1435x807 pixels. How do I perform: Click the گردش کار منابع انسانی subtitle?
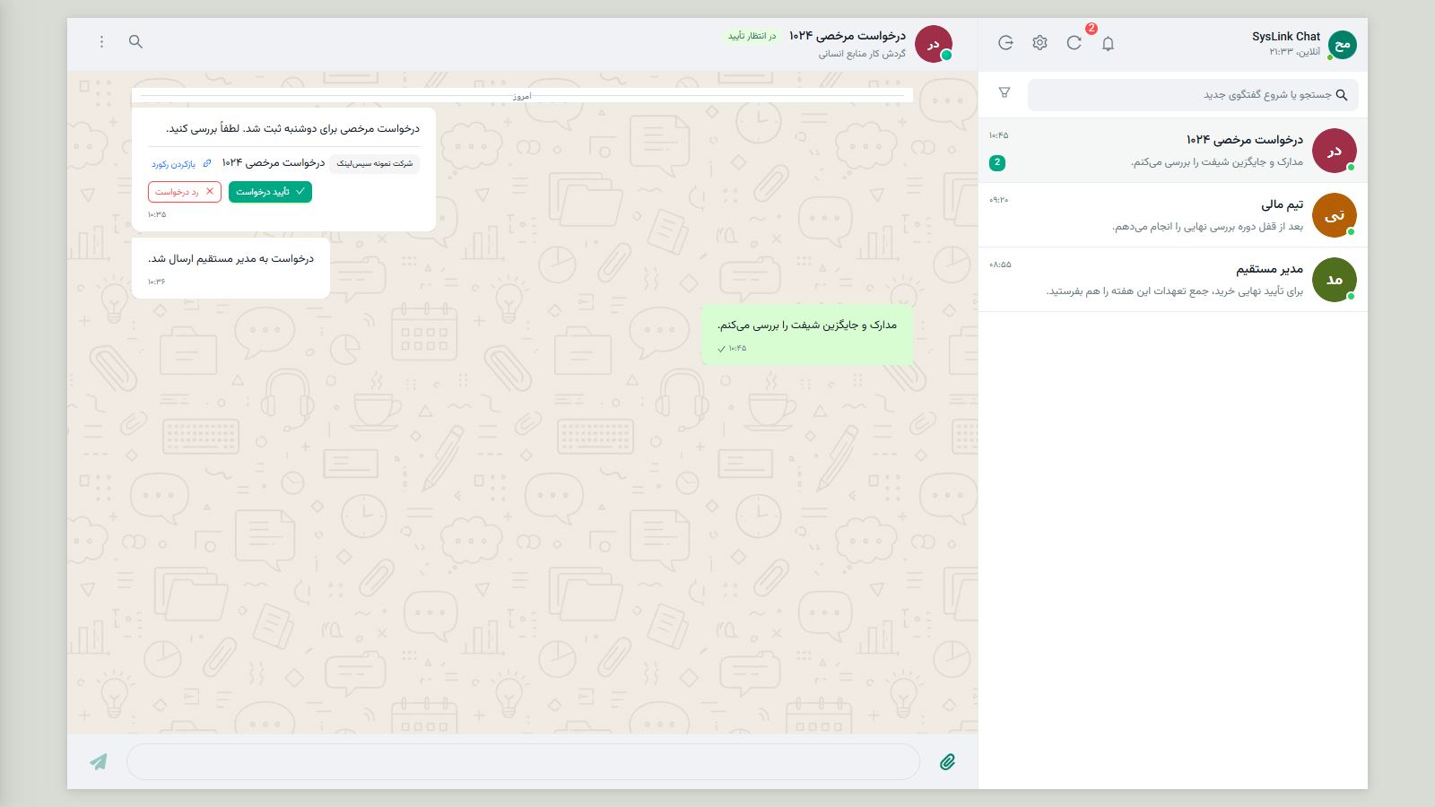pos(862,54)
